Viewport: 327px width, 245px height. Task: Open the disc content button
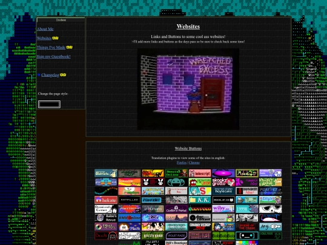200,218
